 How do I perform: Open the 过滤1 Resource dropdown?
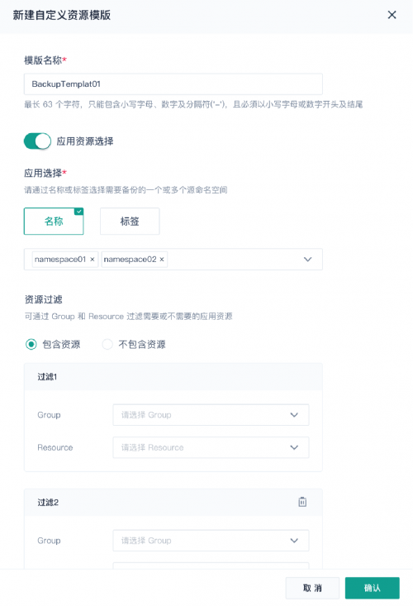tap(211, 447)
